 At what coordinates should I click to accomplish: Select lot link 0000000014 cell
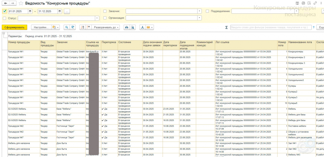[x=246, y=127]
